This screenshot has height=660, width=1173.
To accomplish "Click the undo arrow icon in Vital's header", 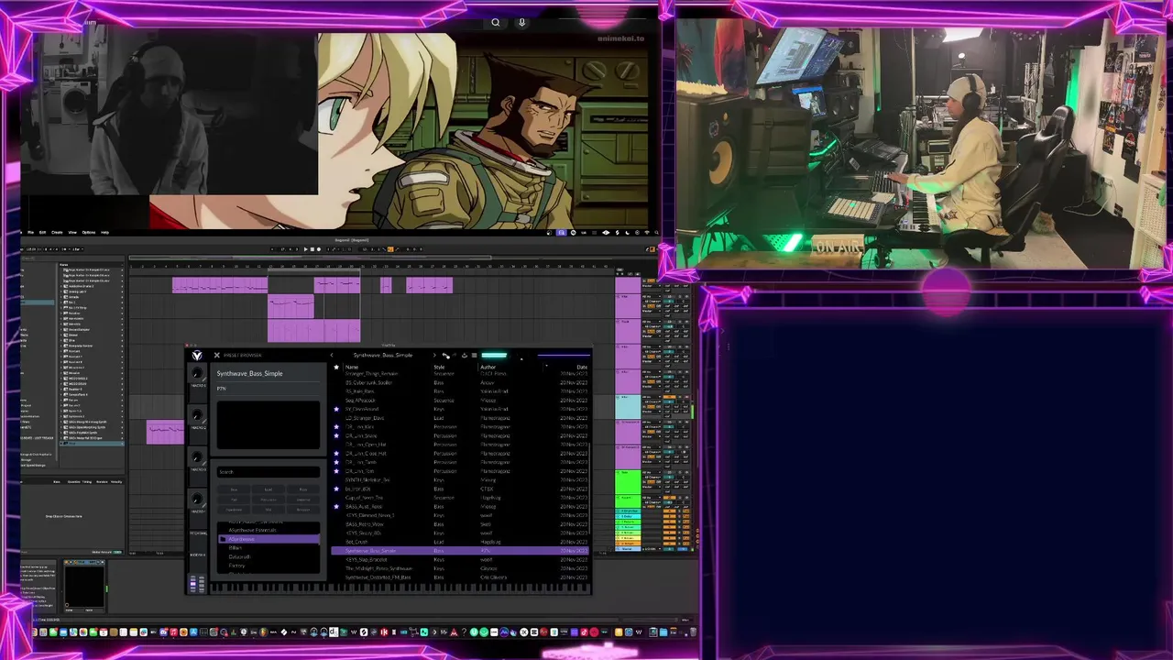I will tap(445, 355).
